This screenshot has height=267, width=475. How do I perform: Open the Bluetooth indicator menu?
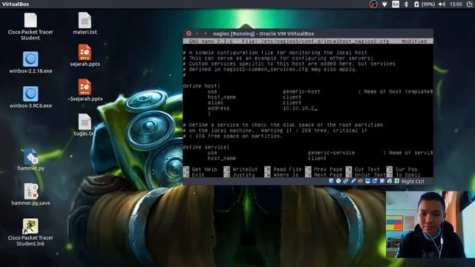click(406, 4)
